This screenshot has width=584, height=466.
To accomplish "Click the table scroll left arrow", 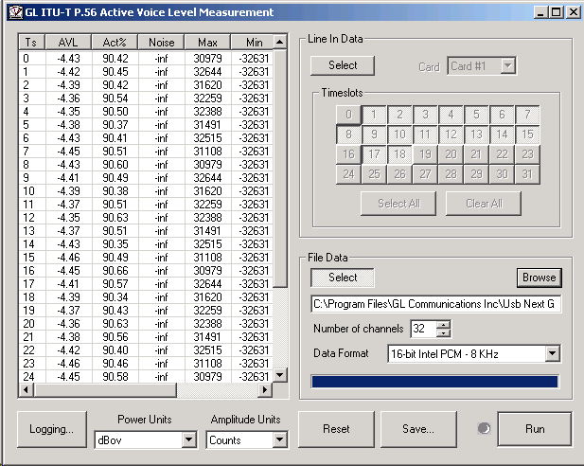I will coord(26,390).
